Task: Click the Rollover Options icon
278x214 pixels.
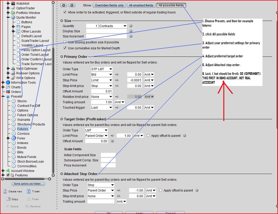Action: tap(13, 73)
